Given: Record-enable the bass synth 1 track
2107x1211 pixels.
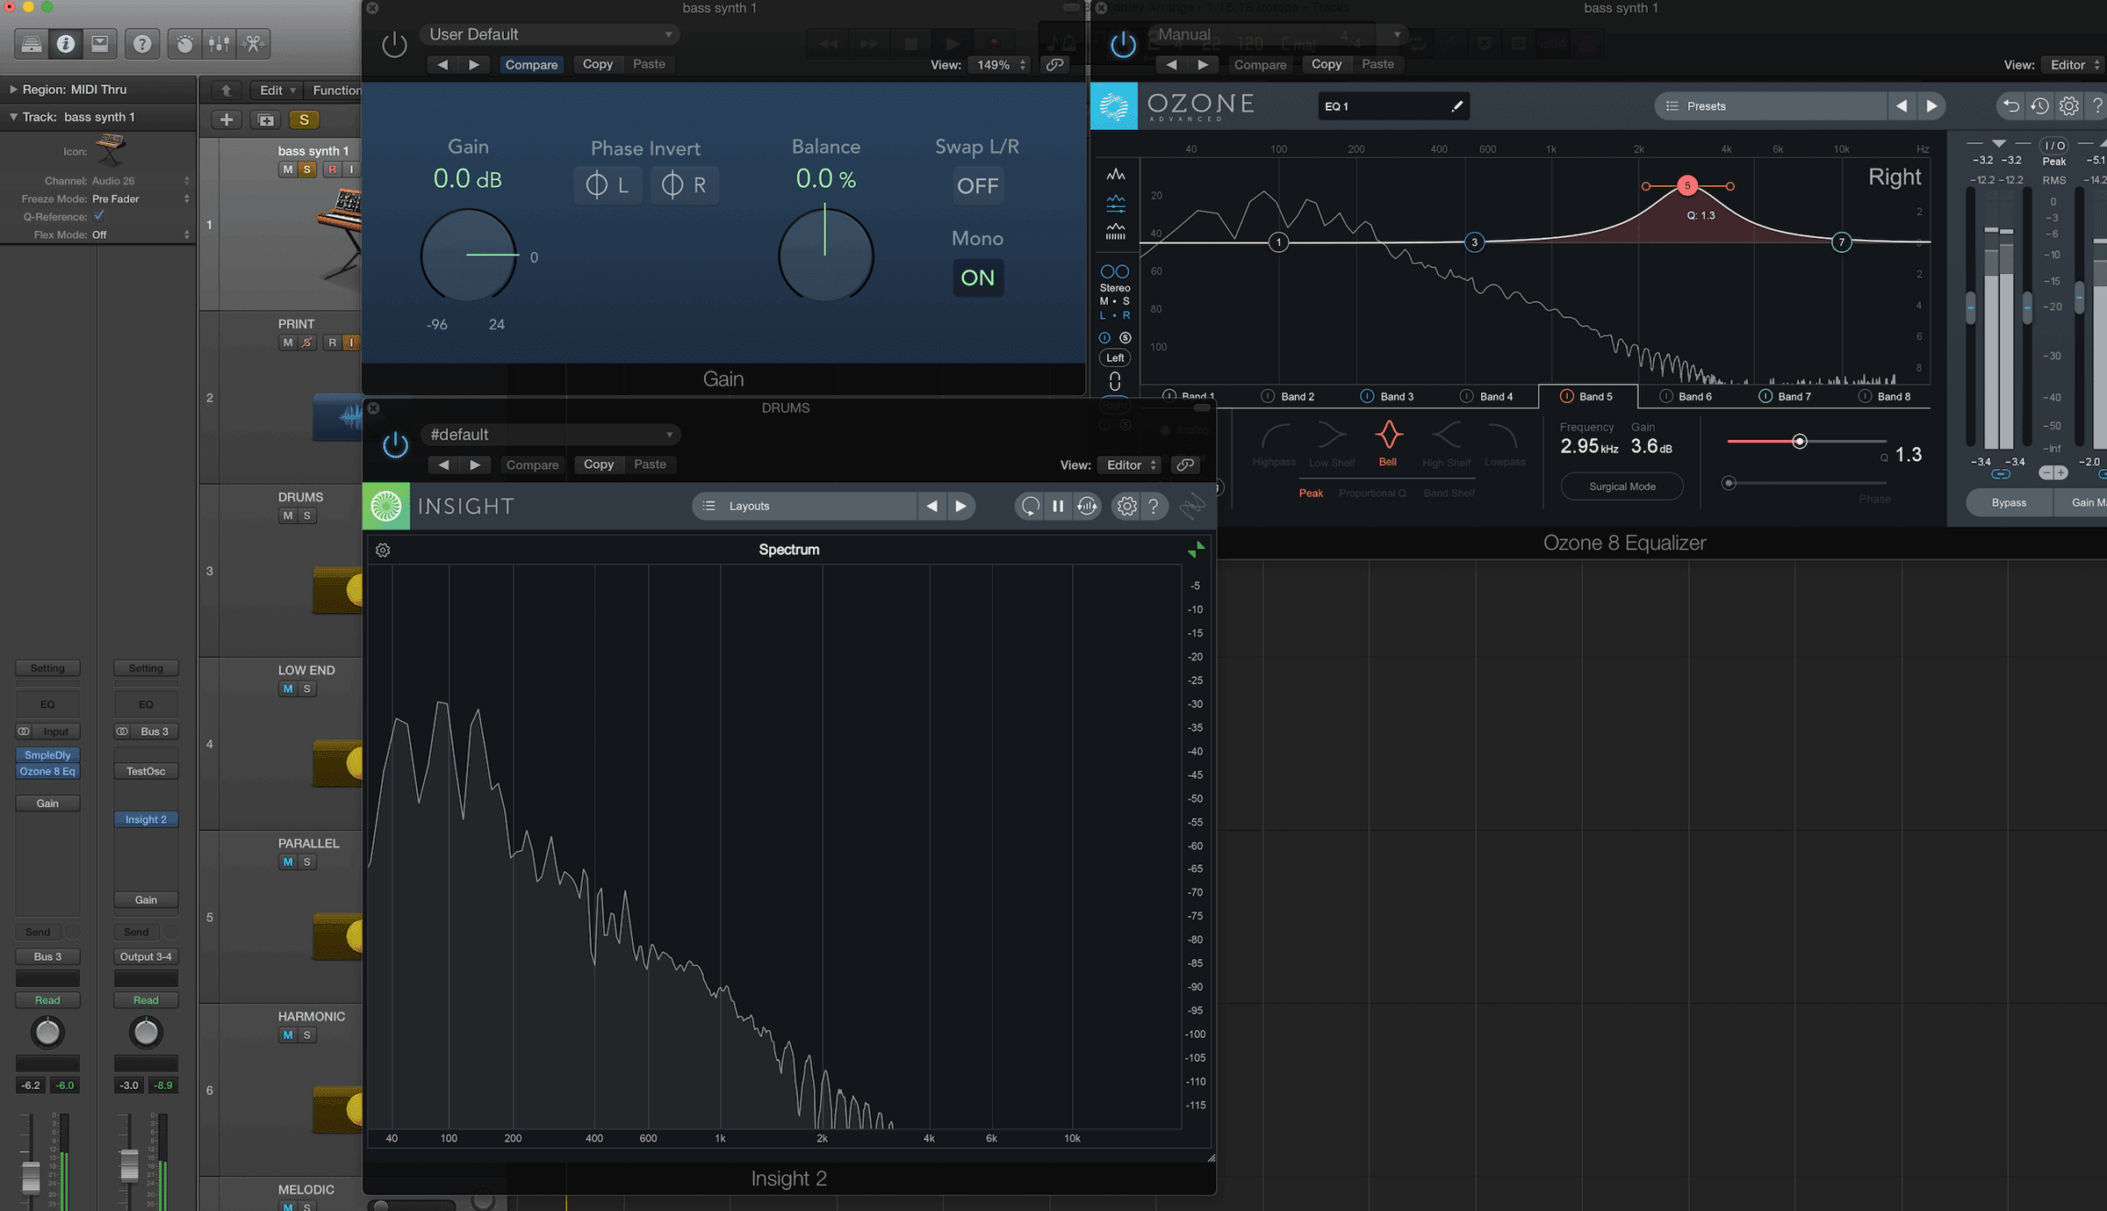Looking at the screenshot, I should point(332,169).
